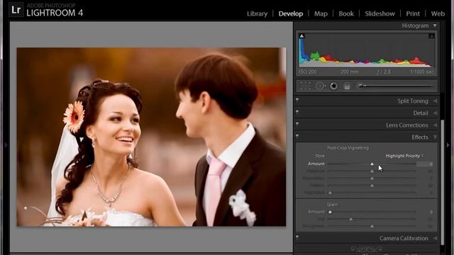The height and width of the screenshot is (255, 454).
Task: Click the Detail panel title
Action: [421, 113]
